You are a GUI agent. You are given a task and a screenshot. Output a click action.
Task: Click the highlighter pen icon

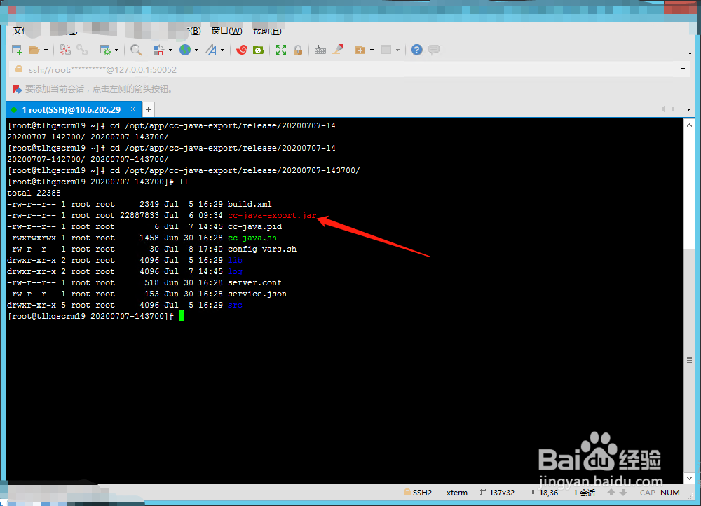[338, 50]
